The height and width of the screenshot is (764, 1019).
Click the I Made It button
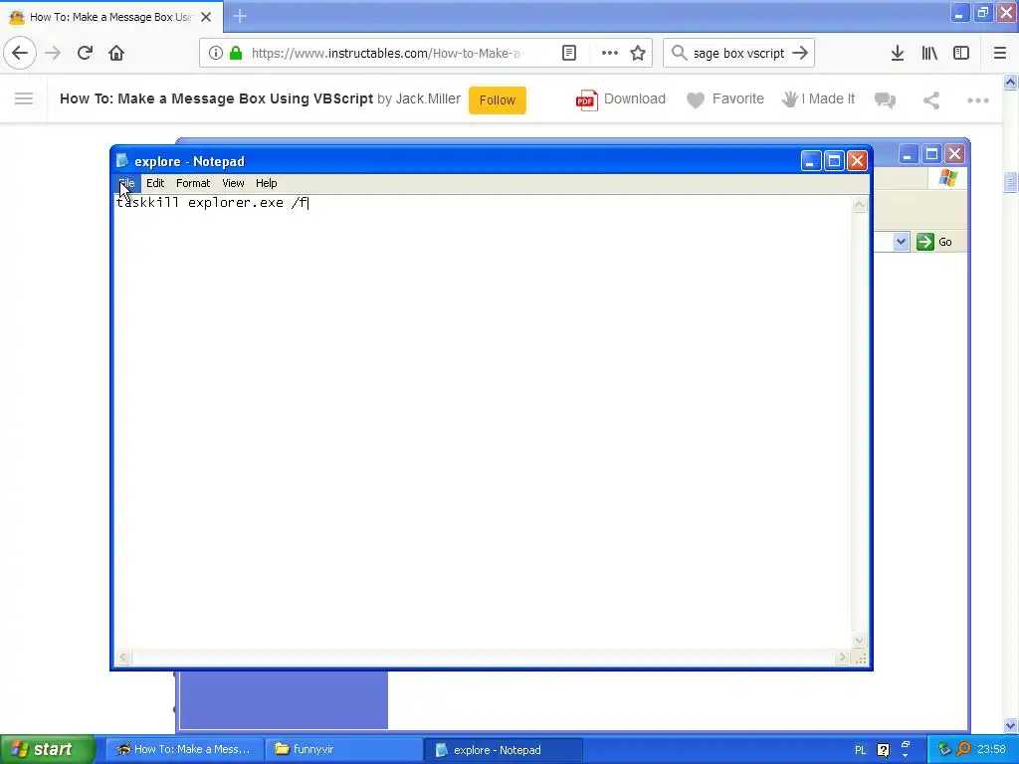[x=818, y=99]
